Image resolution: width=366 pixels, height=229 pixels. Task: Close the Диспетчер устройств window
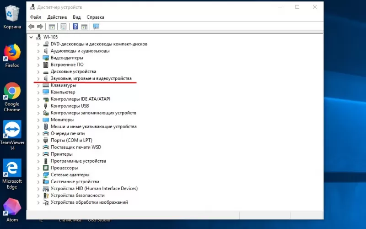(x=315, y=7)
